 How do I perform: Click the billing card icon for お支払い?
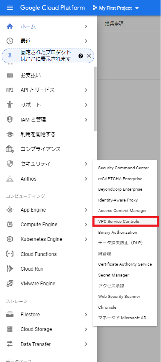point(10,75)
